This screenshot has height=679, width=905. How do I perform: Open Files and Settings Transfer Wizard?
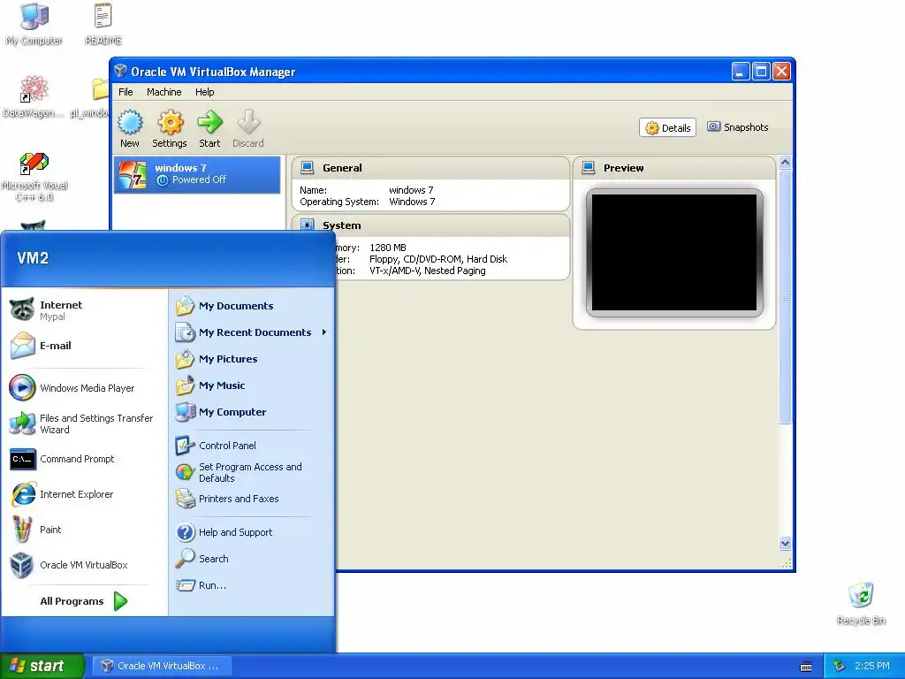(86, 423)
